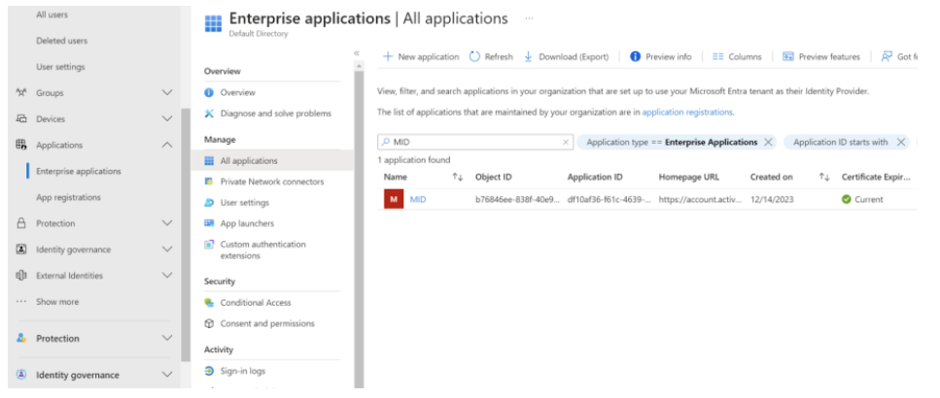Open Preview info icon in toolbar

pos(635,57)
